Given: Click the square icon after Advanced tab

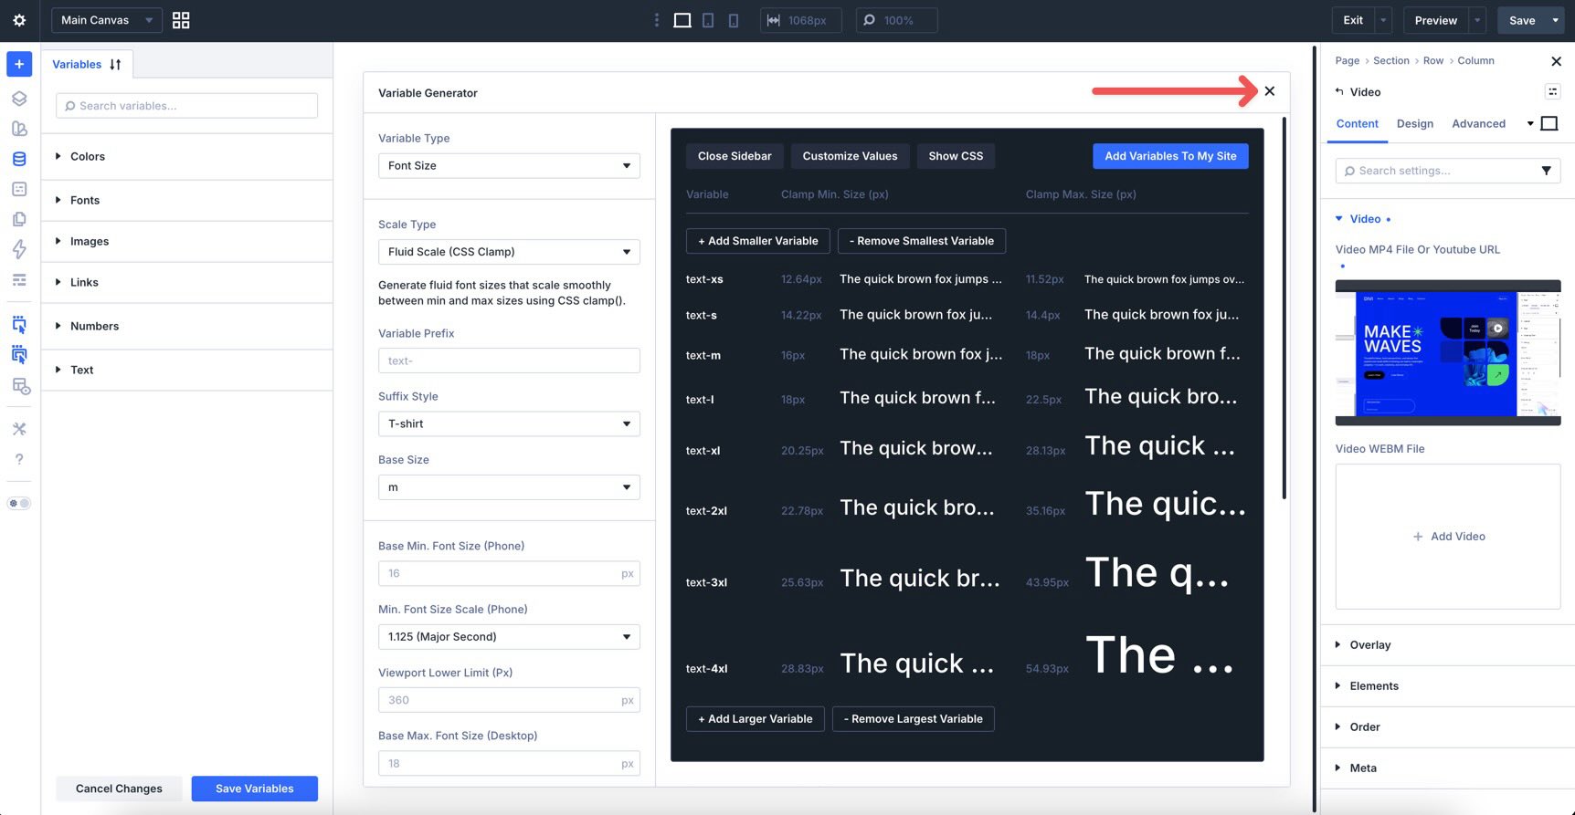Looking at the screenshot, I should [x=1549, y=123].
